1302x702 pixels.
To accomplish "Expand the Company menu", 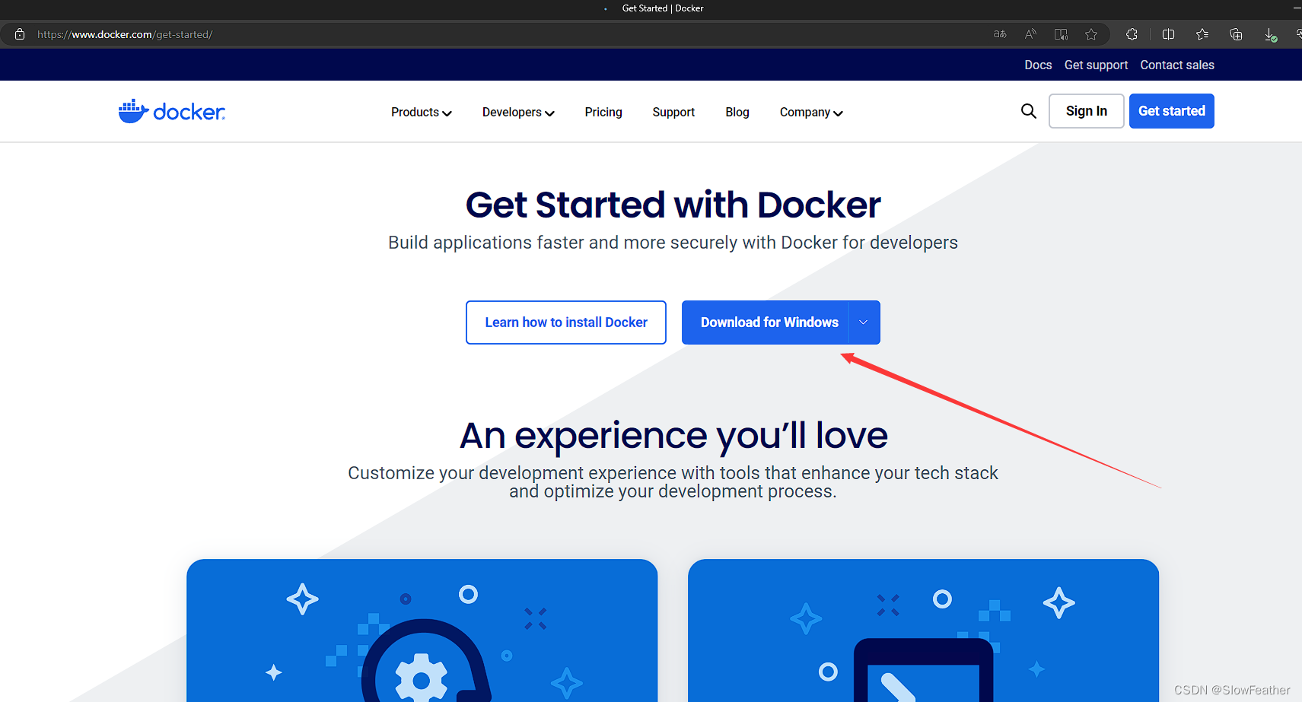I will point(811,112).
